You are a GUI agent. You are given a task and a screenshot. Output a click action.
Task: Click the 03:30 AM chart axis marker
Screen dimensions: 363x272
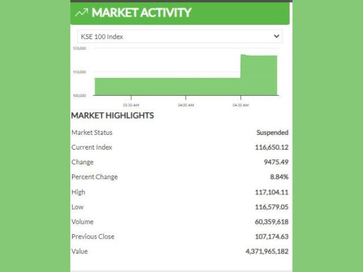pos(131,105)
